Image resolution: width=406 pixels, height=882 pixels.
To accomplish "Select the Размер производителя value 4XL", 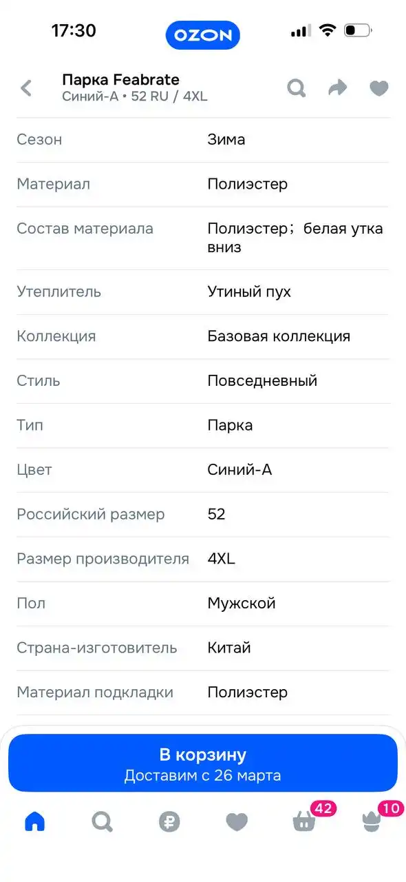I will click(222, 559).
